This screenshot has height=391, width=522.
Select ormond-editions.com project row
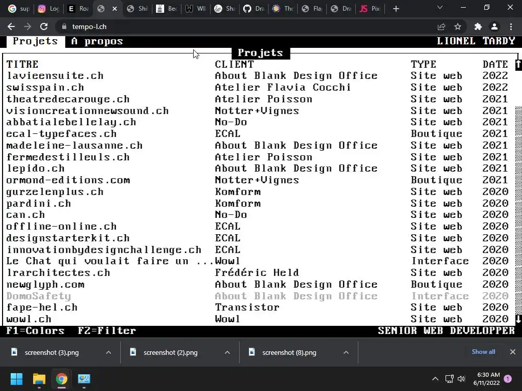(x=257, y=180)
